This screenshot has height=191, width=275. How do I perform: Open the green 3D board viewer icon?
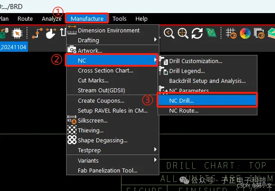[211, 32]
